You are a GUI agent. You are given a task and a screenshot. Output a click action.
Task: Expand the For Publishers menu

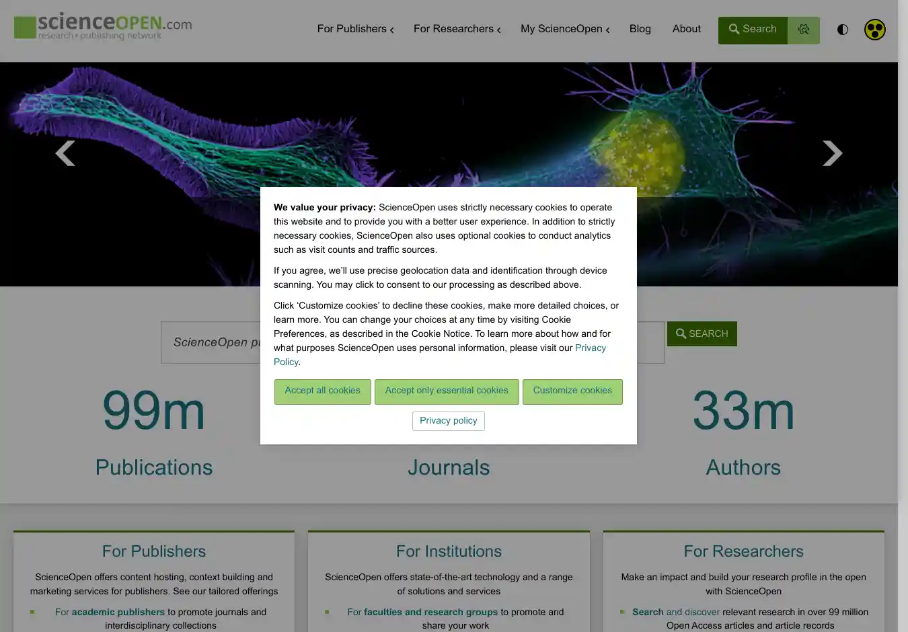(355, 29)
